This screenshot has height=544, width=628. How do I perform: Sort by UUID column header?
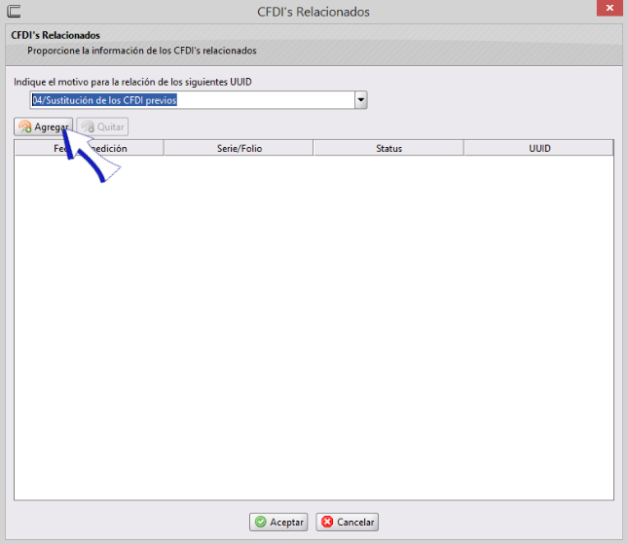(538, 148)
